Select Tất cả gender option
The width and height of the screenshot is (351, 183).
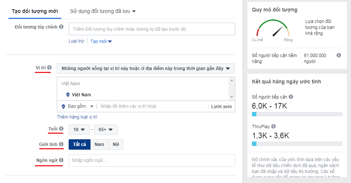click(x=79, y=144)
